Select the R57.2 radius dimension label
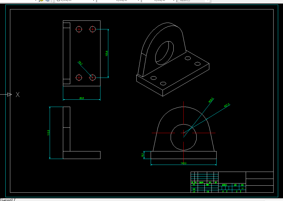The height and width of the screenshot is (201, 283). pyautogui.click(x=227, y=105)
